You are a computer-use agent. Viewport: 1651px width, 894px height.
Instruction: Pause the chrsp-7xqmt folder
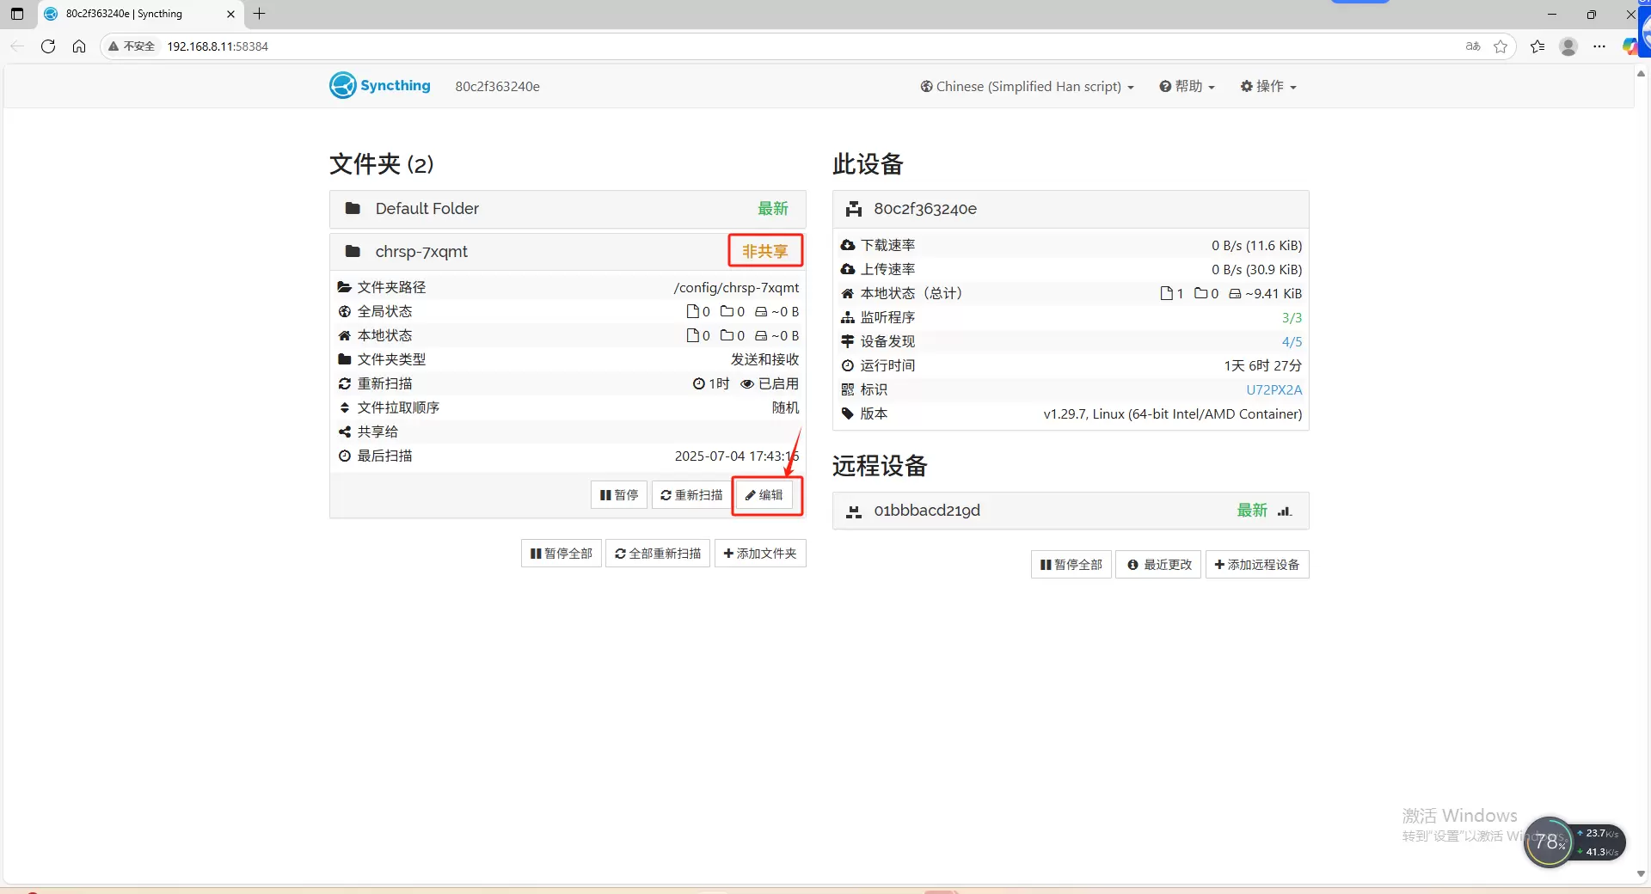(x=619, y=495)
